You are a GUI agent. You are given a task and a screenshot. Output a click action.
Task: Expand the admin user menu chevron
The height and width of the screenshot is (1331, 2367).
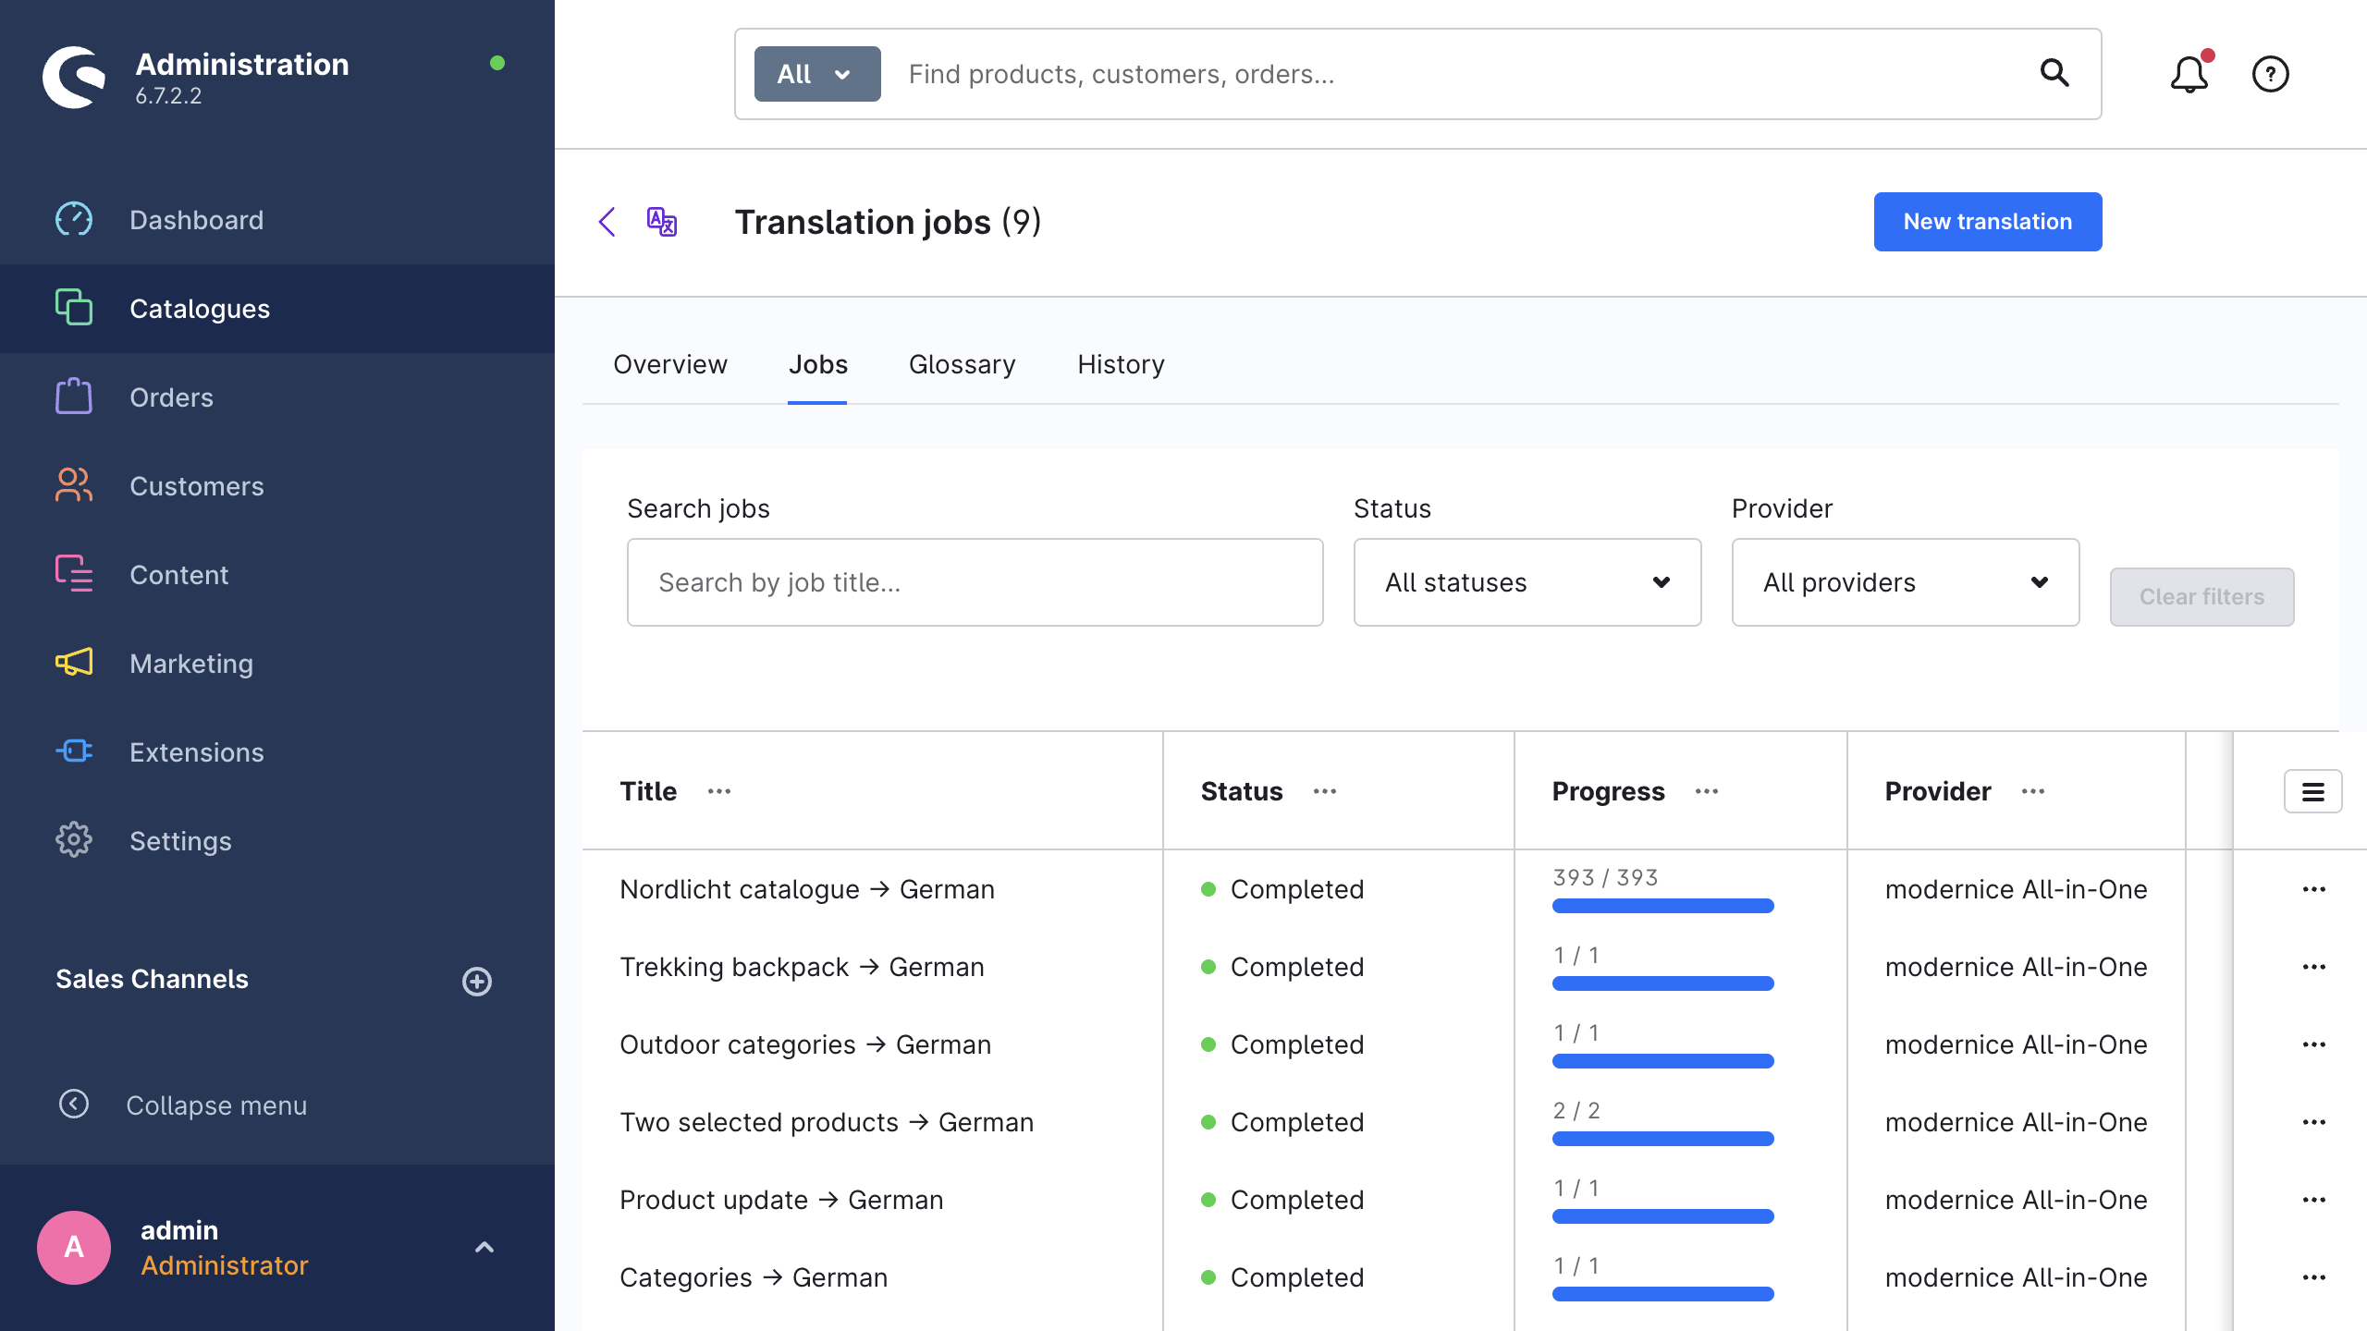(x=484, y=1247)
